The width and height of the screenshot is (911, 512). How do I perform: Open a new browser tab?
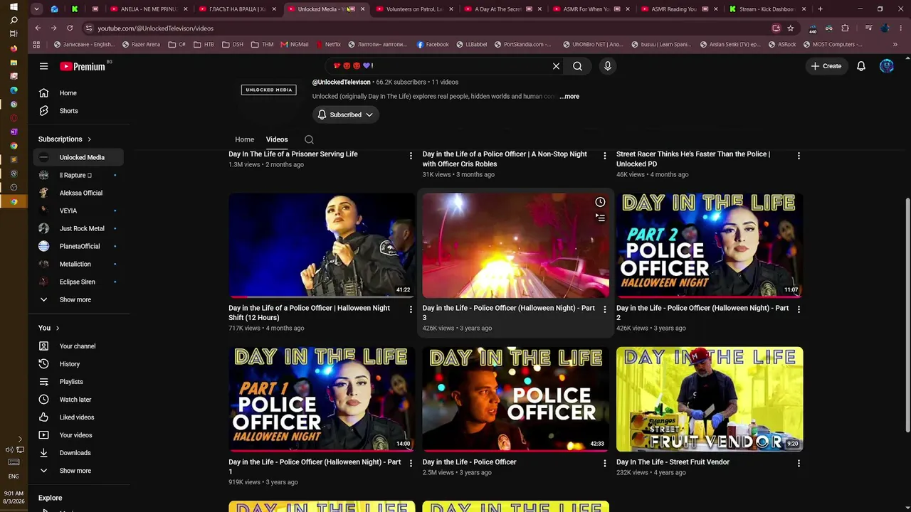pos(820,9)
